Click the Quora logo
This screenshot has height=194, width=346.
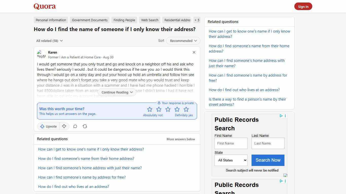pos(45,6)
